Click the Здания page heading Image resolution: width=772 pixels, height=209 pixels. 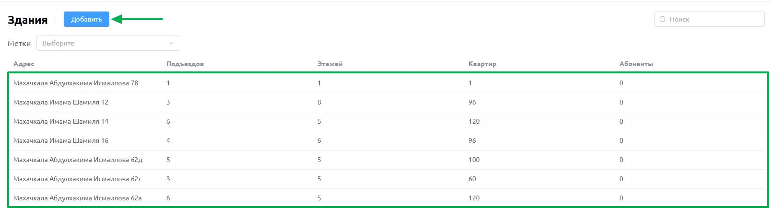tap(28, 20)
